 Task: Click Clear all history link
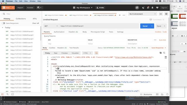(36, 23)
